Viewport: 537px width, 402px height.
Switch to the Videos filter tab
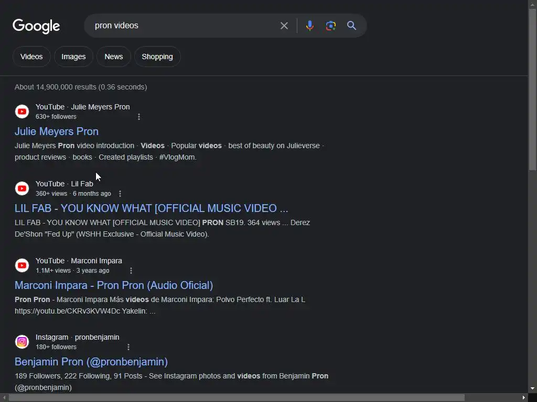point(31,57)
